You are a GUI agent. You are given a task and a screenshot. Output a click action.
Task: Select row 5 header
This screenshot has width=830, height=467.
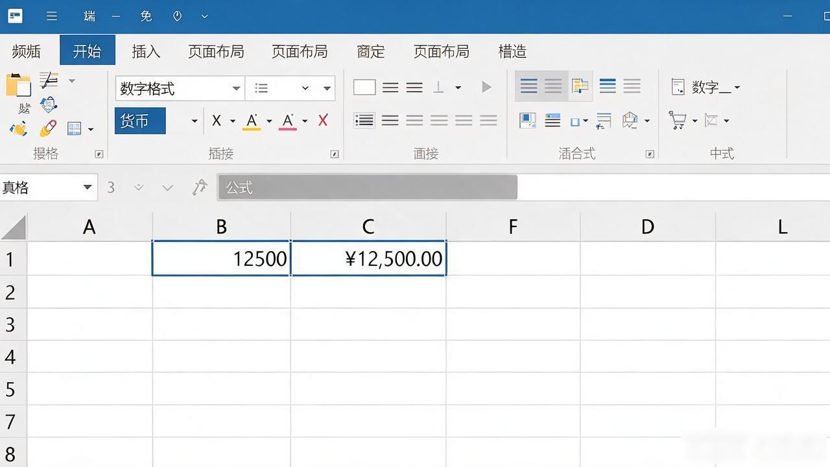[x=13, y=389]
